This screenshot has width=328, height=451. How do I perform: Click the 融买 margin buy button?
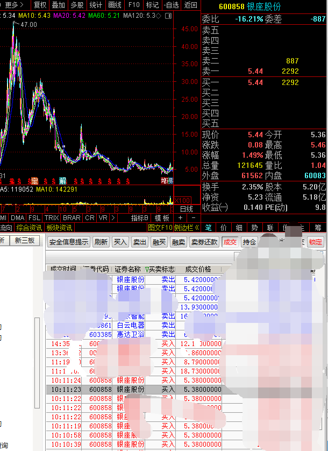159,242
